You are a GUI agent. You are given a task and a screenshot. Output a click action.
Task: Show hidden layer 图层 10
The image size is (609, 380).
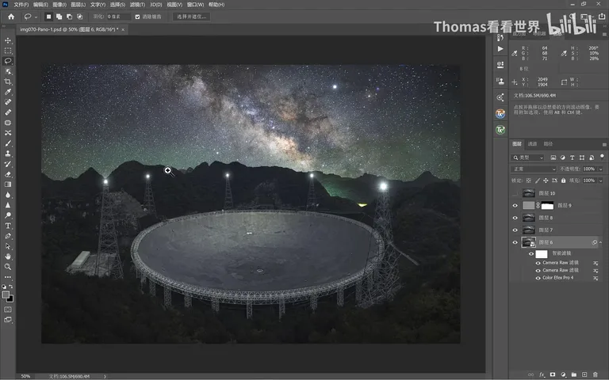click(x=515, y=193)
